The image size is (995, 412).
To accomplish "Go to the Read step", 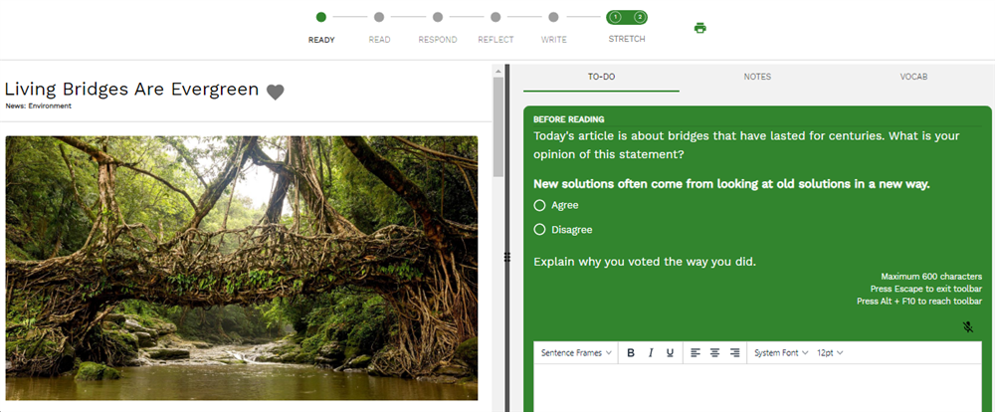I will click(x=379, y=18).
